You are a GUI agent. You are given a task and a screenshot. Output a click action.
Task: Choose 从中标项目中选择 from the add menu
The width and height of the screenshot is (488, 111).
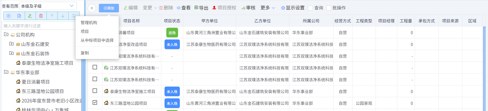pyautogui.click(x=97, y=40)
